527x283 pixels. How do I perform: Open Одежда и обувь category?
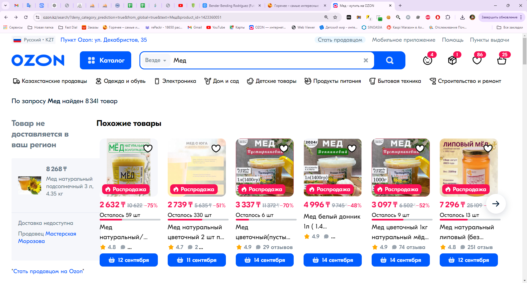pos(120,81)
